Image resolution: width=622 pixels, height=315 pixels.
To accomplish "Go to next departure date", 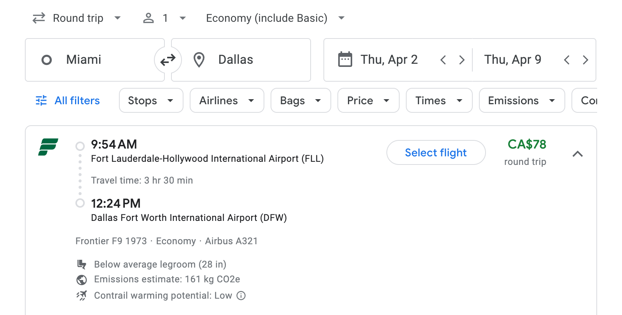I will tap(462, 60).
